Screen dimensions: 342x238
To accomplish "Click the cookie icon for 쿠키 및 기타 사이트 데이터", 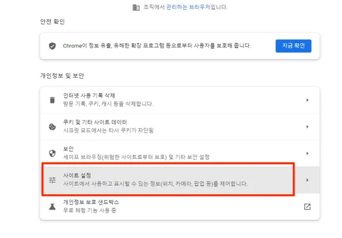I will coord(53,127).
